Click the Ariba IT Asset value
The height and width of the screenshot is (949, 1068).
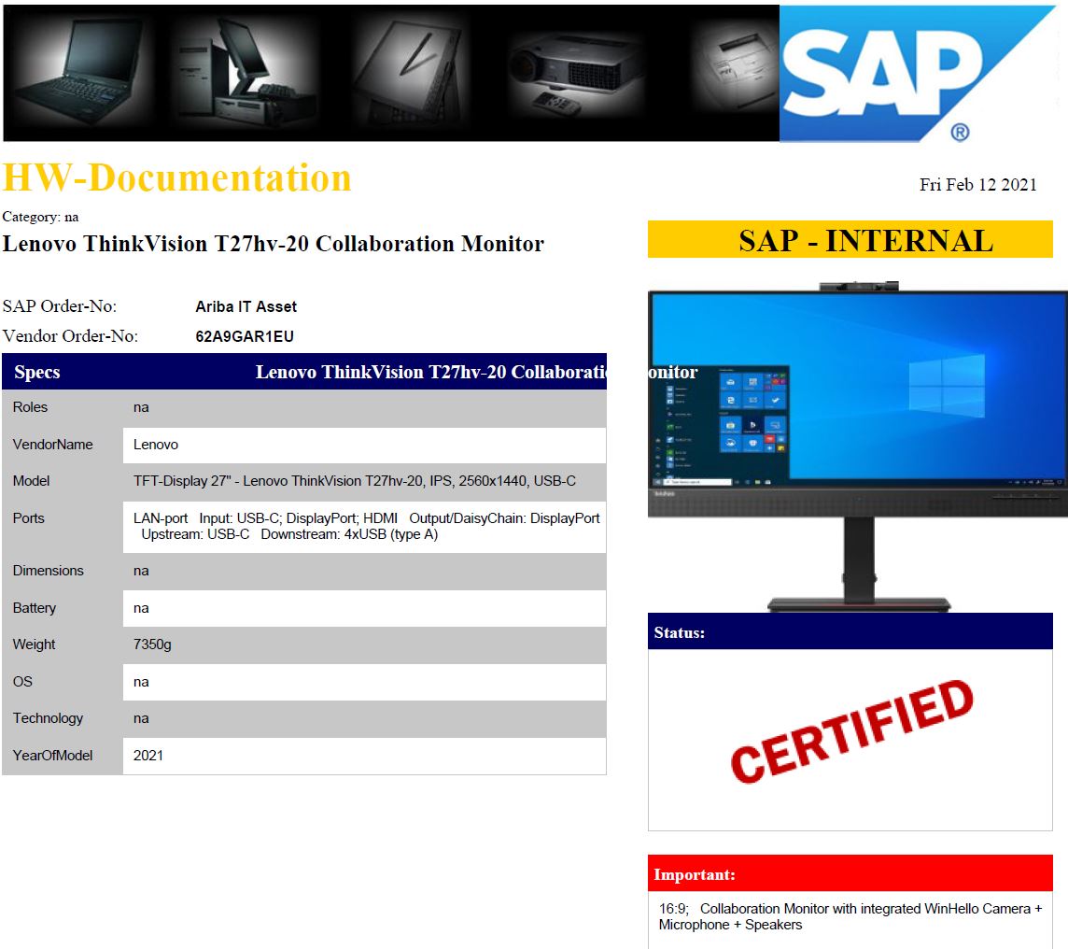(246, 306)
